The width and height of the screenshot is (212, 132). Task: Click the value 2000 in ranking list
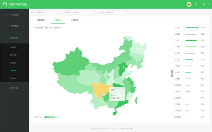[x=203, y=34]
